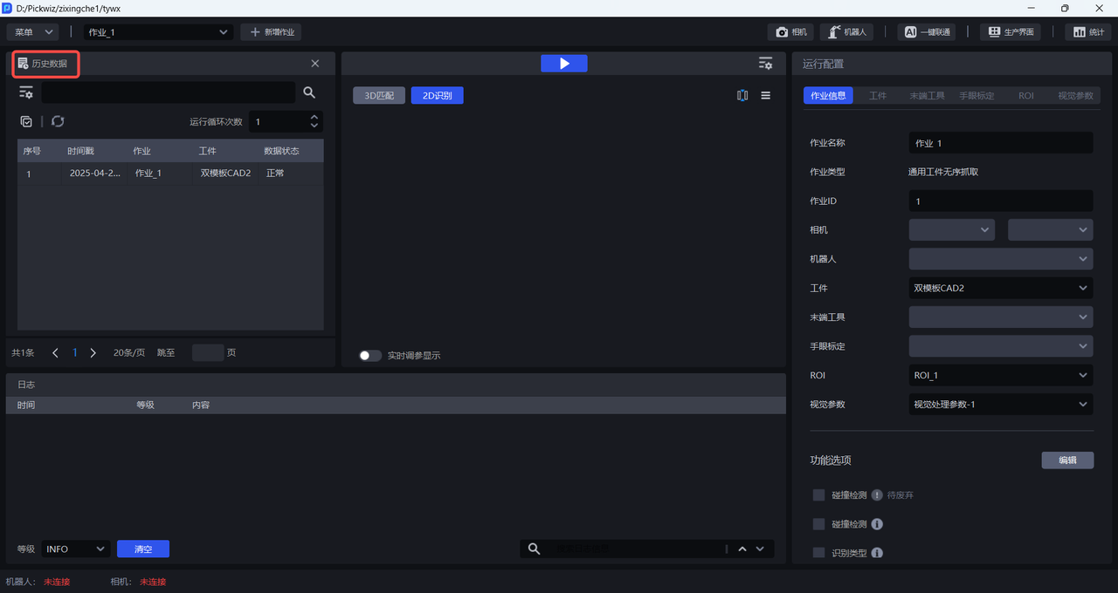The width and height of the screenshot is (1118, 593).
Task: Check the 识别类型 checkbox
Action: 818,553
